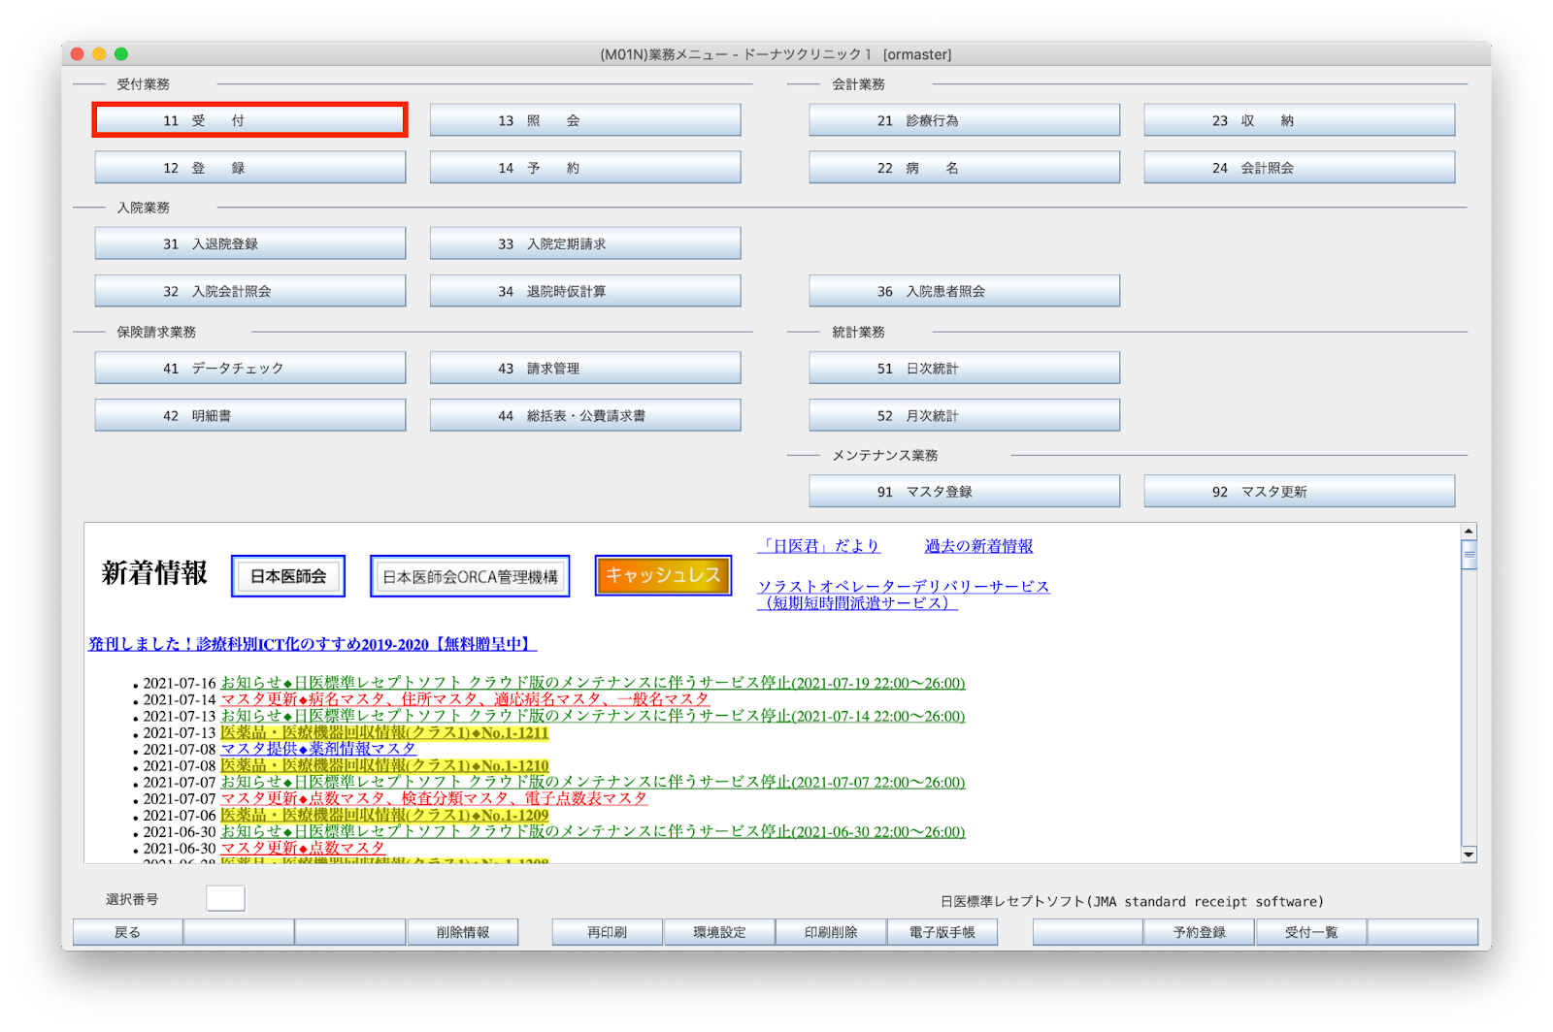Click the 日本医師会ORCA管理機構 banner

pyautogui.click(x=470, y=576)
